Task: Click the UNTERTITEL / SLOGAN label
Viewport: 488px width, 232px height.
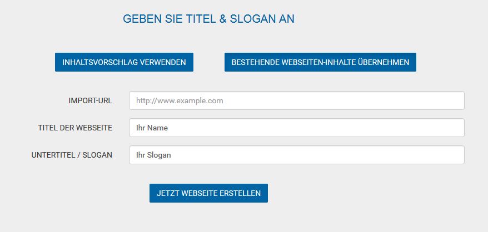Action: click(72, 155)
